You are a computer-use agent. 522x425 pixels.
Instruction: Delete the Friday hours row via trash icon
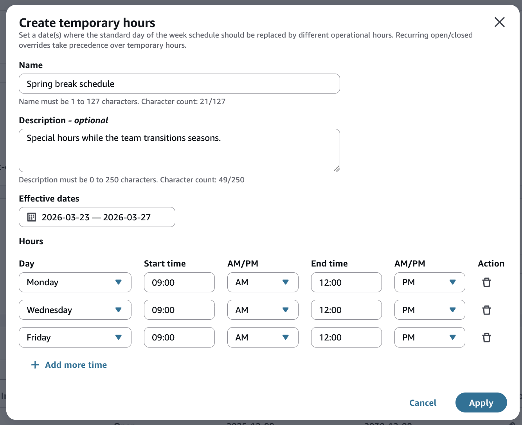tap(486, 337)
